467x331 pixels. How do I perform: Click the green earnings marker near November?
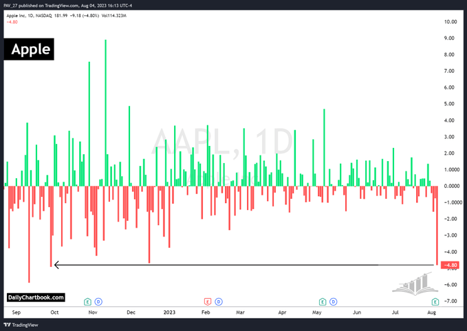coord(87,301)
